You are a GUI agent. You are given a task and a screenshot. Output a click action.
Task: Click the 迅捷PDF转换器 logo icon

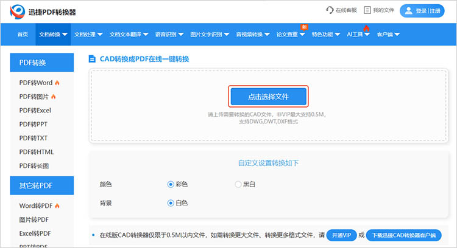(x=17, y=12)
